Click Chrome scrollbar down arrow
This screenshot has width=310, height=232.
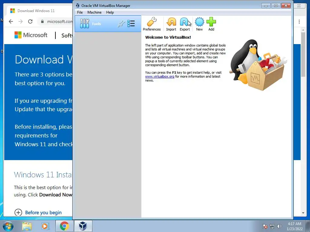point(303,213)
